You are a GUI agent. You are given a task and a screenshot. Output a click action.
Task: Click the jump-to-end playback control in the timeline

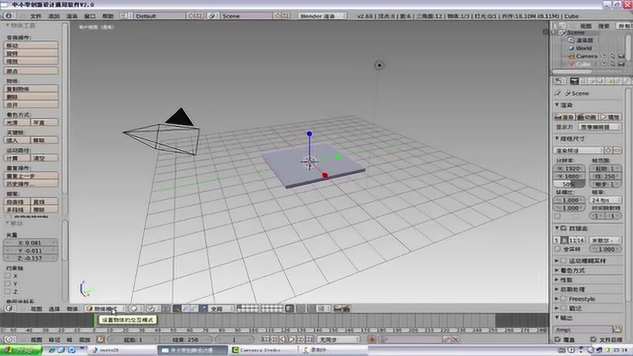(x=308, y=340)
